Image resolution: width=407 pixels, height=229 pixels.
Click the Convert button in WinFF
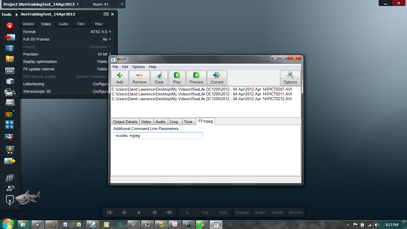click(x=217, y=78)
